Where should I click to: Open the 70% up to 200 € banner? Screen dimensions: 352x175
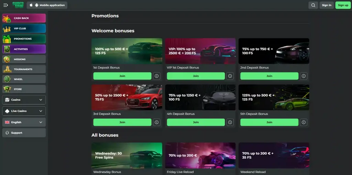200,155
